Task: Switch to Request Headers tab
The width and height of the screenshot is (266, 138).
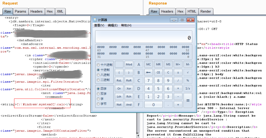Action: click(x=37, y=11)
